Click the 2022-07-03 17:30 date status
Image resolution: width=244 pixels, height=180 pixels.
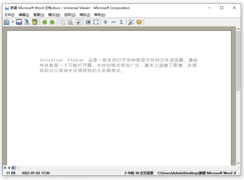pyautogui.click(x=36, y=173)
